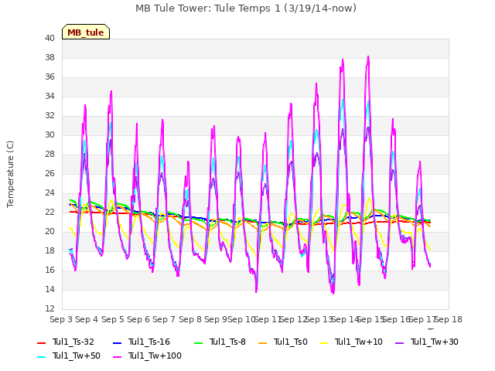Select the Tul1_Ts-16 legend label

[149, 342]
